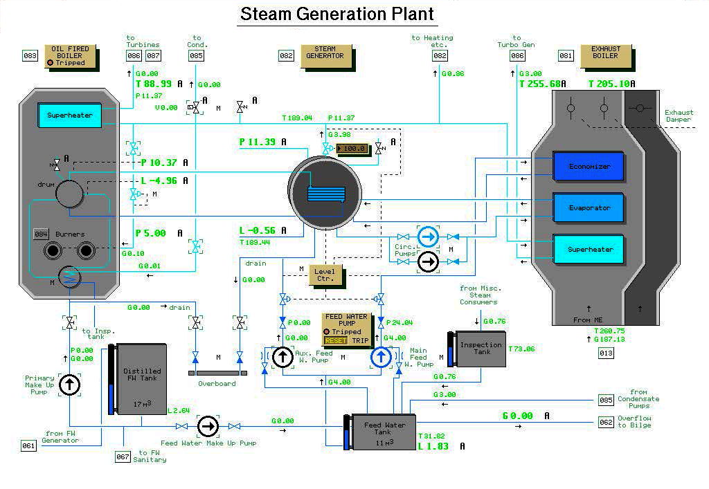Screen dimensions: 709x489
Task: Click the left burner in the oil fired boiler
Action: point(51,250)
